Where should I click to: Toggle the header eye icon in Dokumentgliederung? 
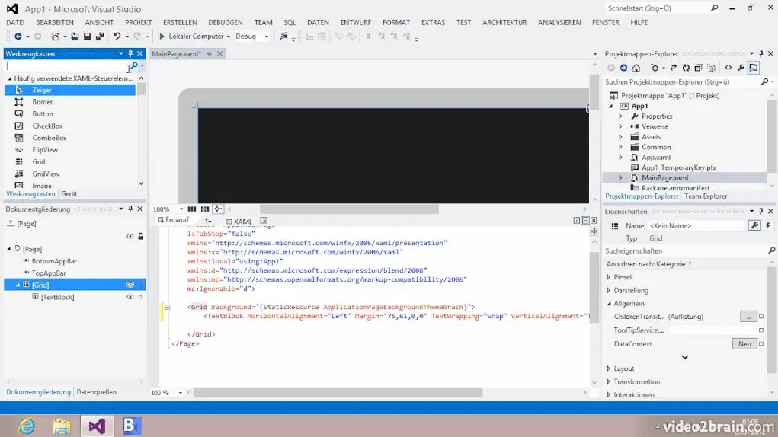coord(130,236)
